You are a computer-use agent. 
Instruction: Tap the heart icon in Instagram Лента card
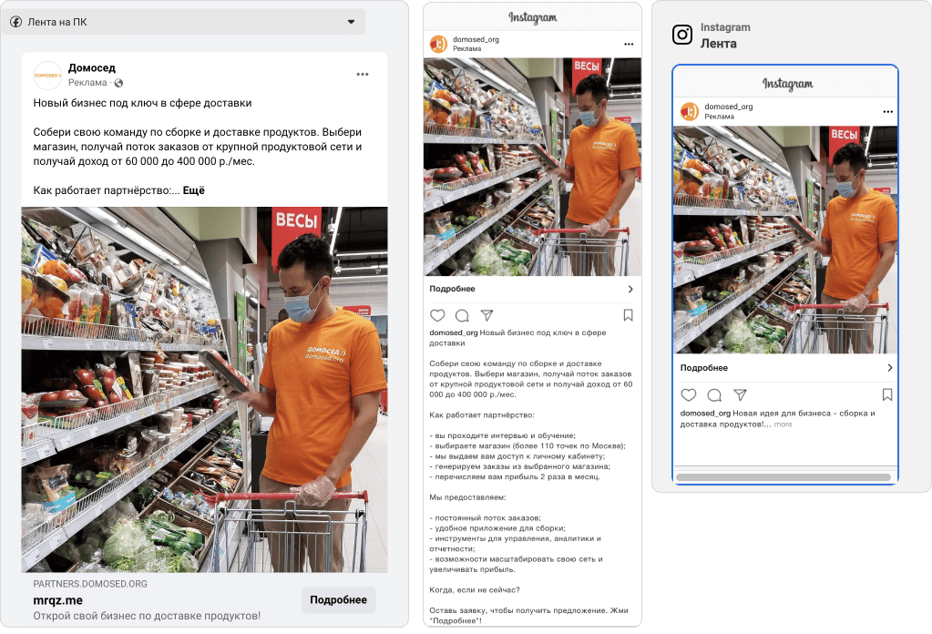coord(689,394)
